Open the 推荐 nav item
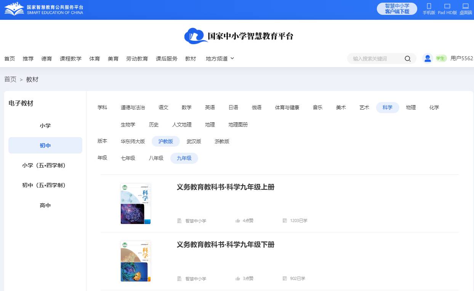The height and width of the screenshot is (291, 474). [x=28, y=59]
